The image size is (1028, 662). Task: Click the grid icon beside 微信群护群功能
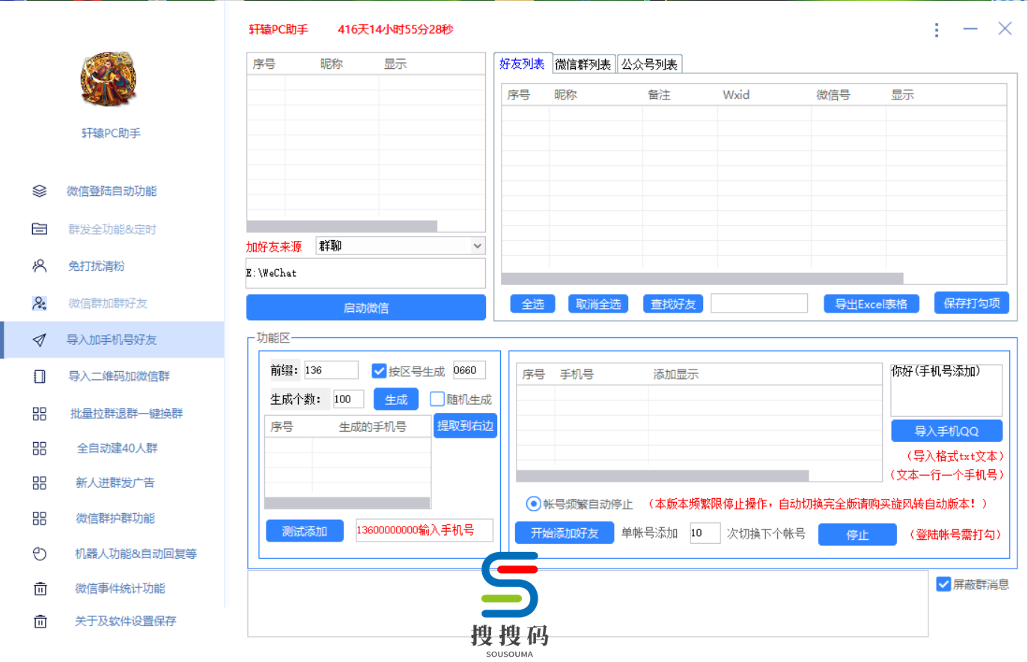(40, 518)
